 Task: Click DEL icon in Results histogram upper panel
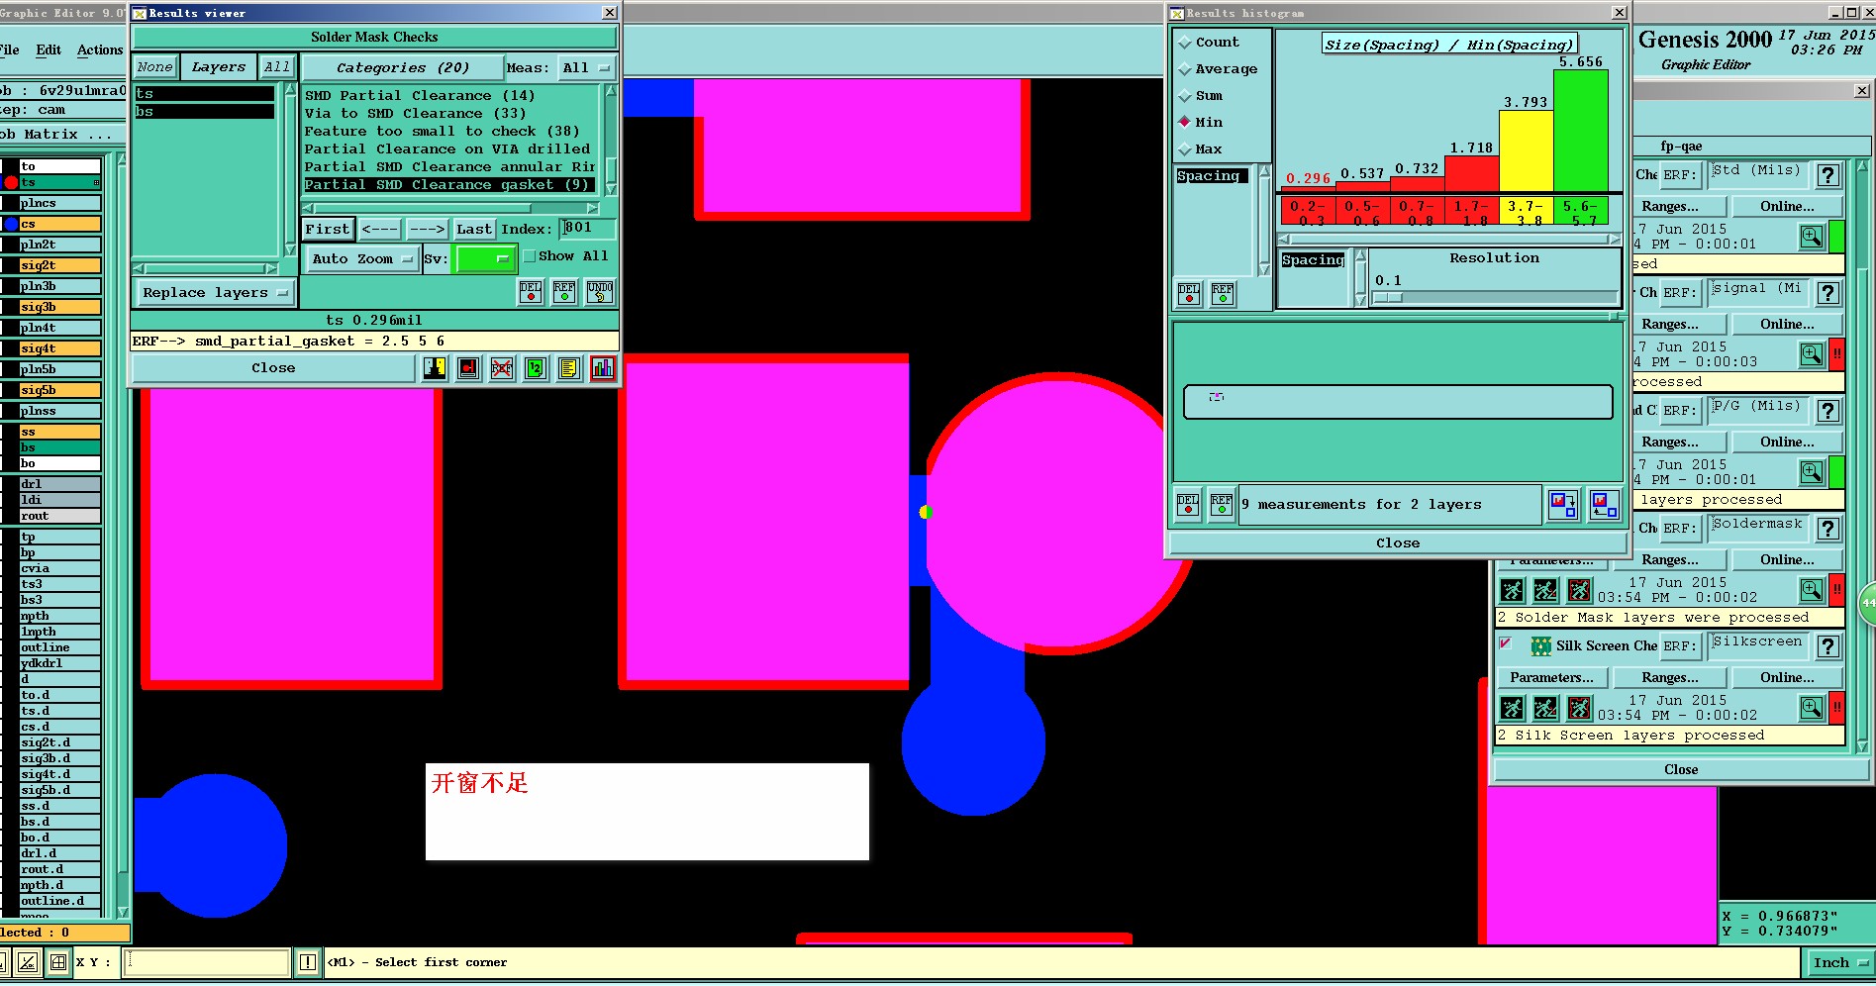pyautogui.click(x=1189, y=294)
